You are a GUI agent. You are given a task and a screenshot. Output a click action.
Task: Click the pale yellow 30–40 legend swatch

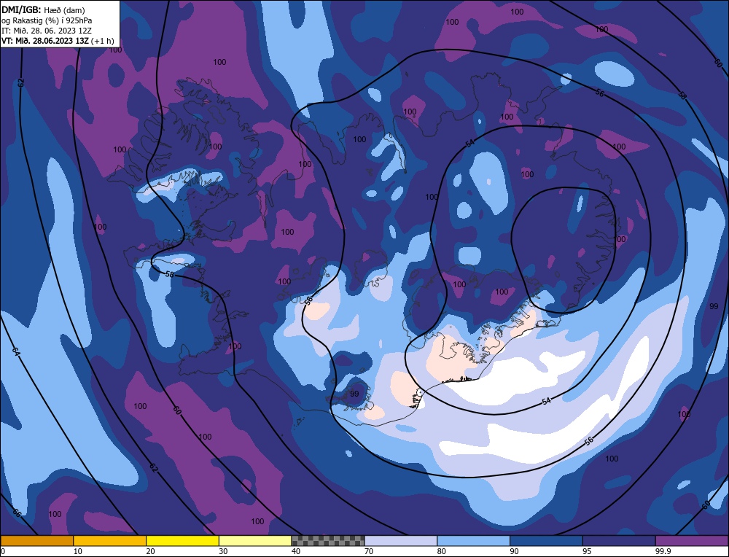(255, 541)
